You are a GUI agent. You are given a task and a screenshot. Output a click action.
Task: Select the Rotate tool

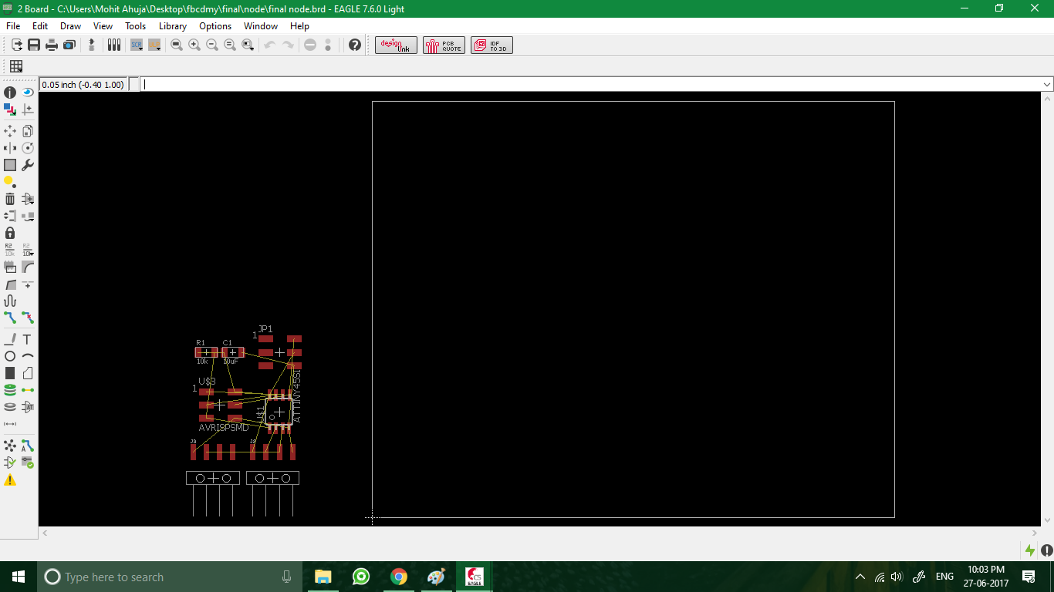pos(28,148)
